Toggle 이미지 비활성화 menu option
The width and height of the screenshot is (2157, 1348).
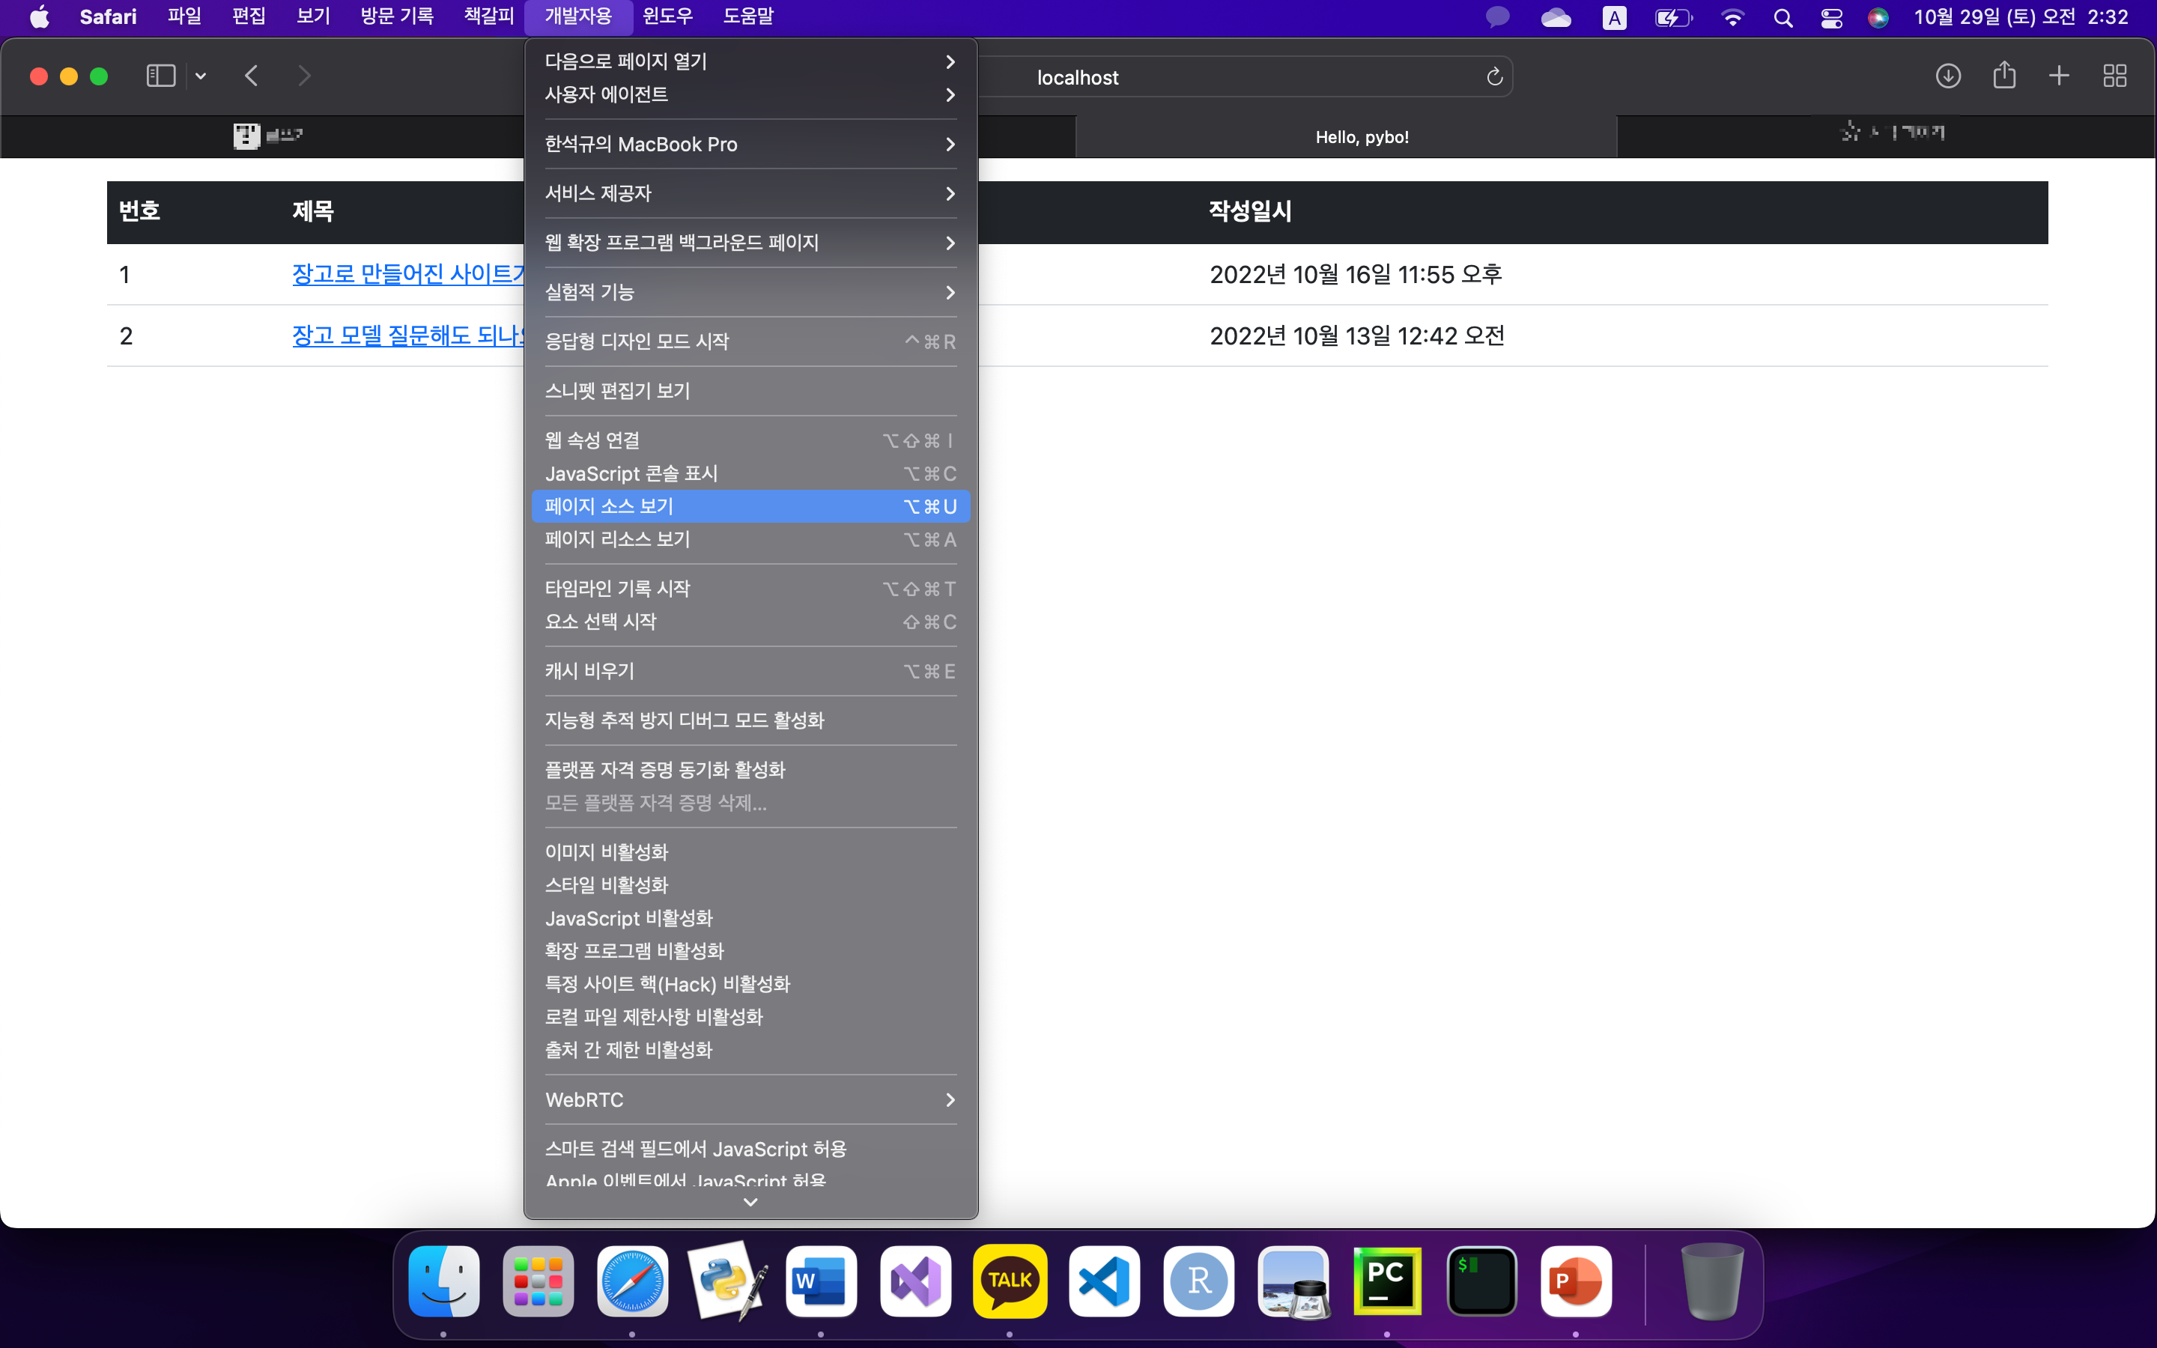(606, 851)
